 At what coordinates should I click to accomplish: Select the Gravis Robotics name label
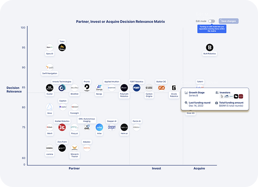tap(174, 95)
